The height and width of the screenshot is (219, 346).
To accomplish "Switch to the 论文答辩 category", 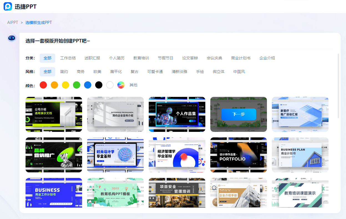I will [x=190, y=58].
